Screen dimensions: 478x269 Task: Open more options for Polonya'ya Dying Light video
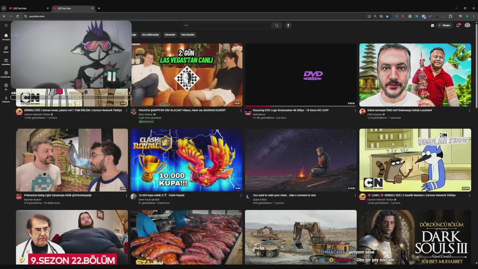[126, 195]
